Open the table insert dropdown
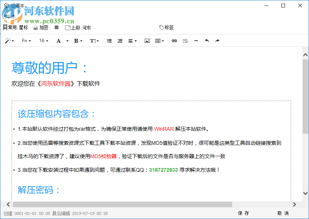The height and width of the screenshot is (219, 309). click(x=159, y=41)
